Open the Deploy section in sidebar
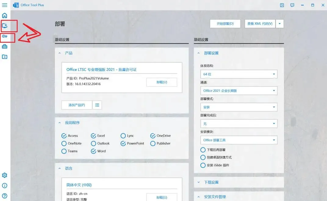 click(x=5, y=26)
